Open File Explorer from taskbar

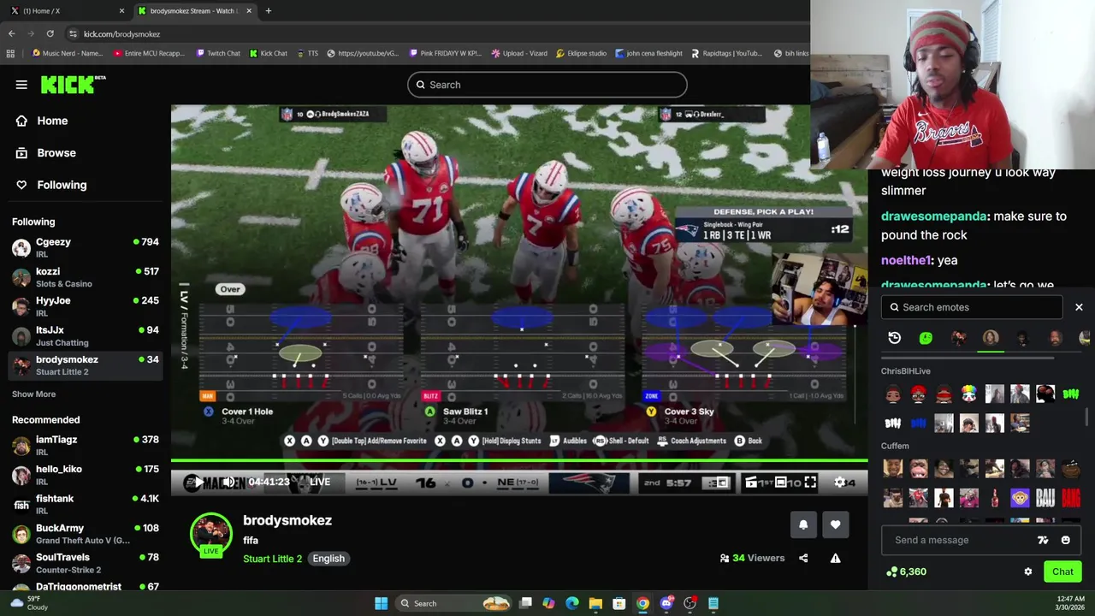pyautogui.click(x=595, y=603)
